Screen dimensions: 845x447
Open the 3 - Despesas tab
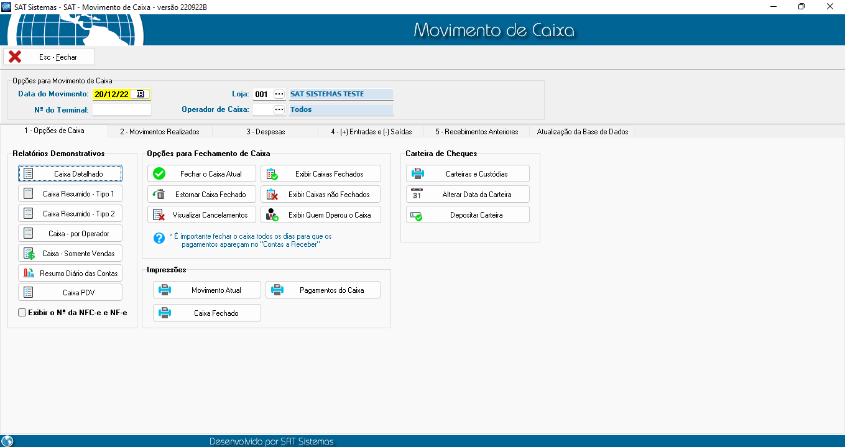point(265,132)
